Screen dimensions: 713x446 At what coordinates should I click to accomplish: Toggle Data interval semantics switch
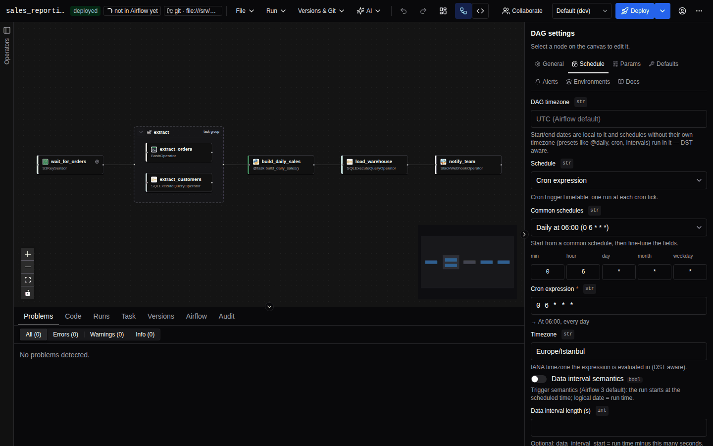pos(539,379)
